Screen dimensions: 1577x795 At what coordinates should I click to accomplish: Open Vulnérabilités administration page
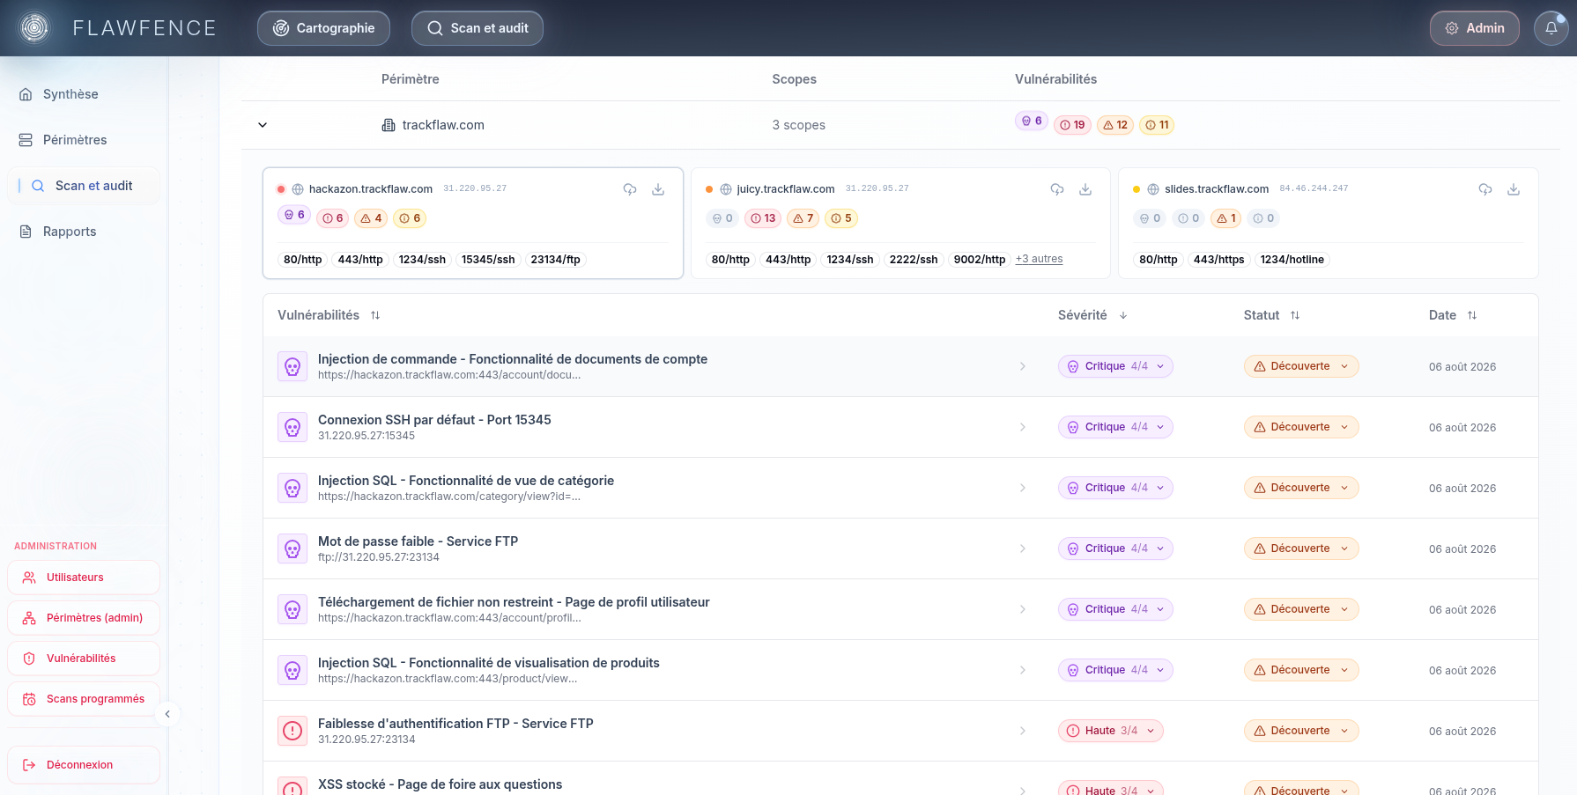pos(84,659)
